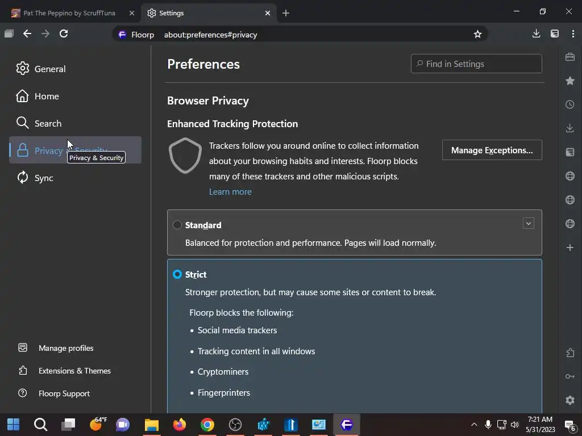Close the Settings tab
Viewport: 582px width, 436px height.
(x=268, y=13)
